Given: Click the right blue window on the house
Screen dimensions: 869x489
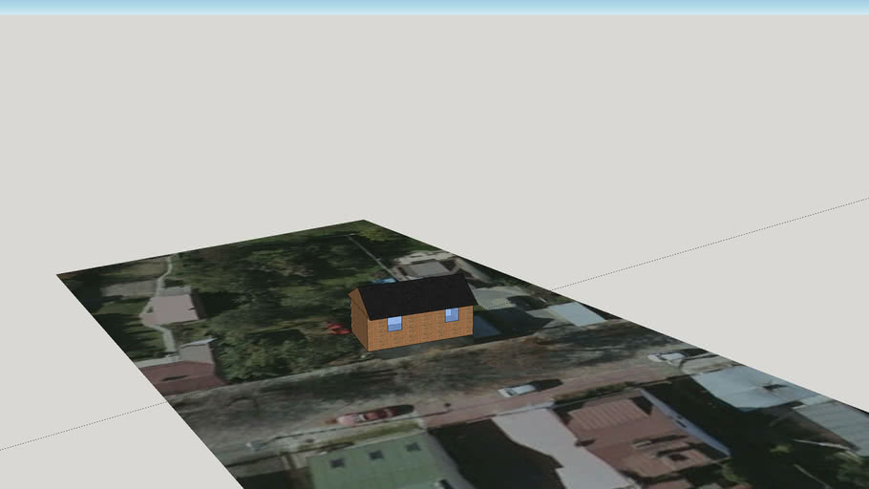Looking at the screenshot, I should (452, 314).
